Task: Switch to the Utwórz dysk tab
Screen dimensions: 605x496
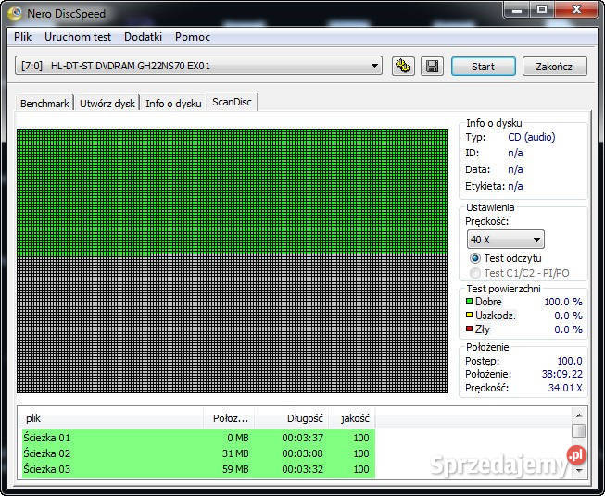Action: (107, 104)
